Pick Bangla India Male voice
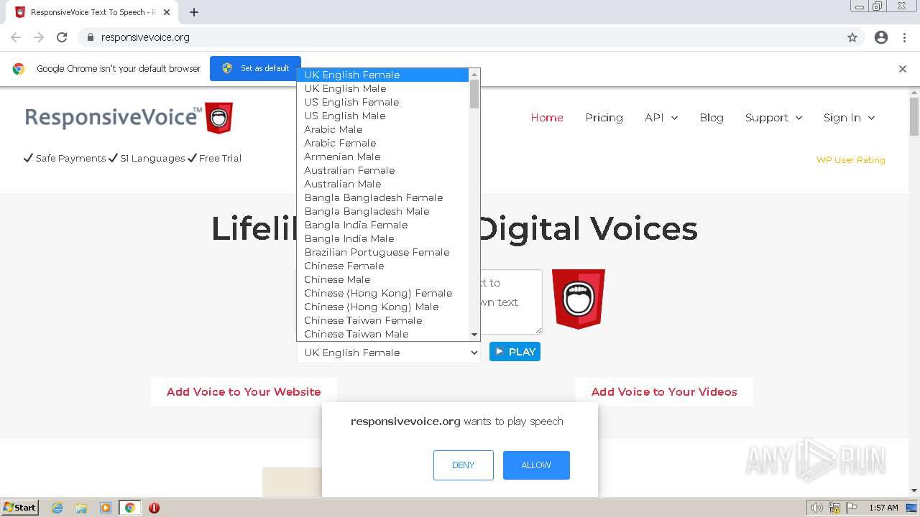The height and width of the screenshot is (517, 920). coord(382,238)
